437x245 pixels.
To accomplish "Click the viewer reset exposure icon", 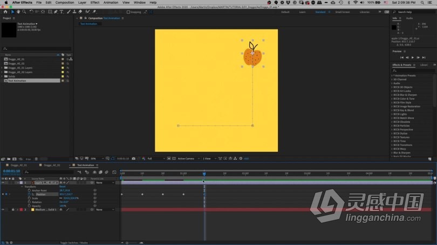I will [x=241, y=158].
